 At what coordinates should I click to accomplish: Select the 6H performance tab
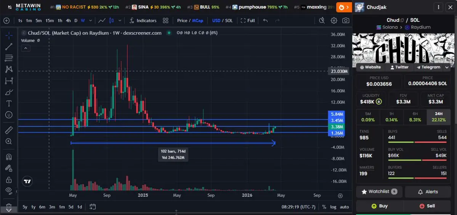point(415,117)
